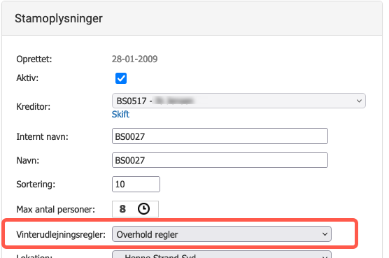Focus the Internt navn text field
The height and width of the screenshot is (258, 389).
(220, 136)
